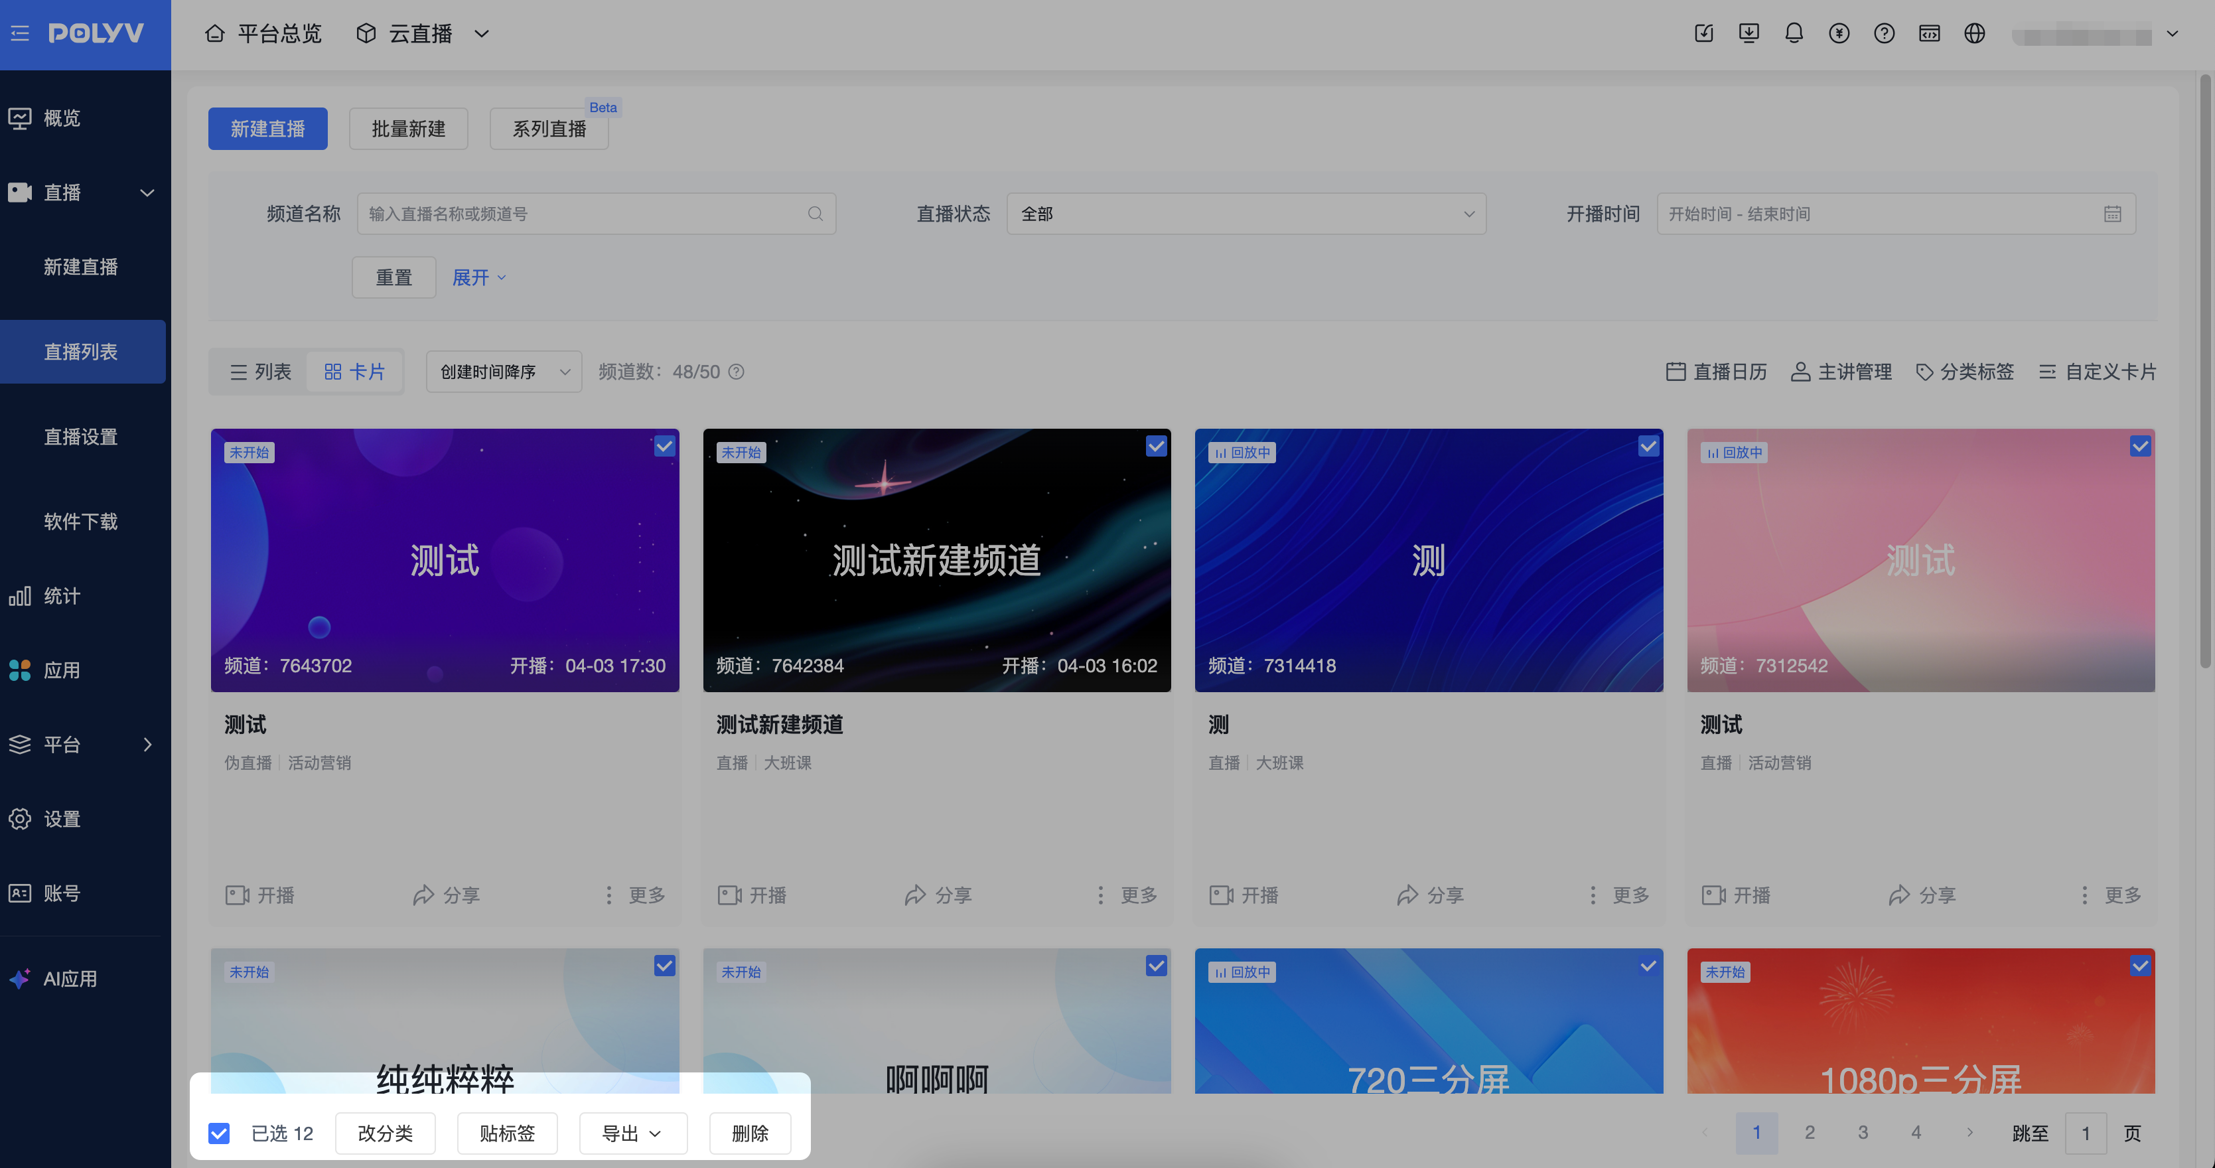
Task: Click the 系列直播 Beta button
Action: pyautogui.click(x=549, y=128)
